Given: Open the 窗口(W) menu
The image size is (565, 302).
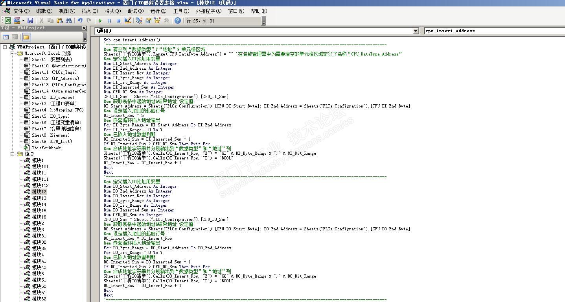Looking at the screenshot, I should tap(236, 11).
